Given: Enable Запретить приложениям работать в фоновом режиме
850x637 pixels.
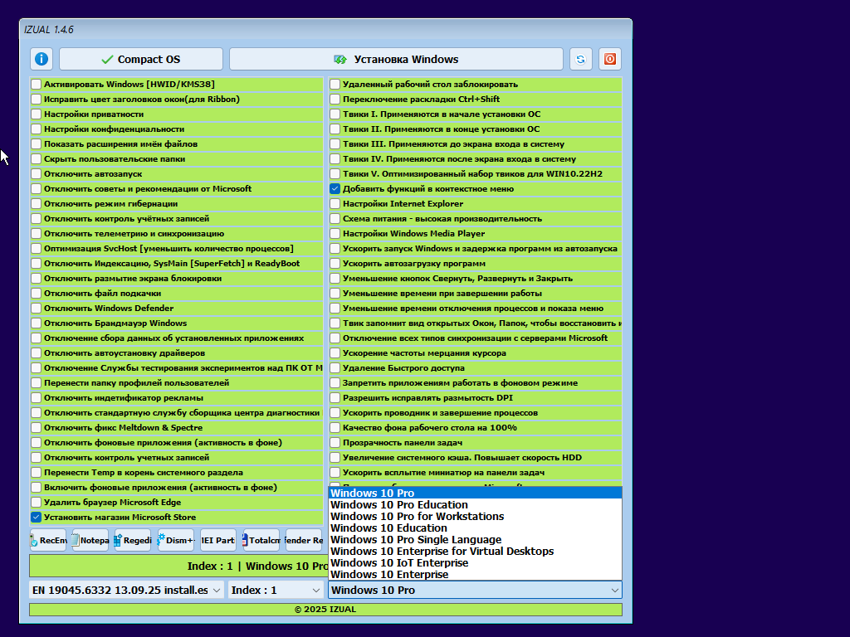Looking at the screenshot, I should (x=335, y=383).
